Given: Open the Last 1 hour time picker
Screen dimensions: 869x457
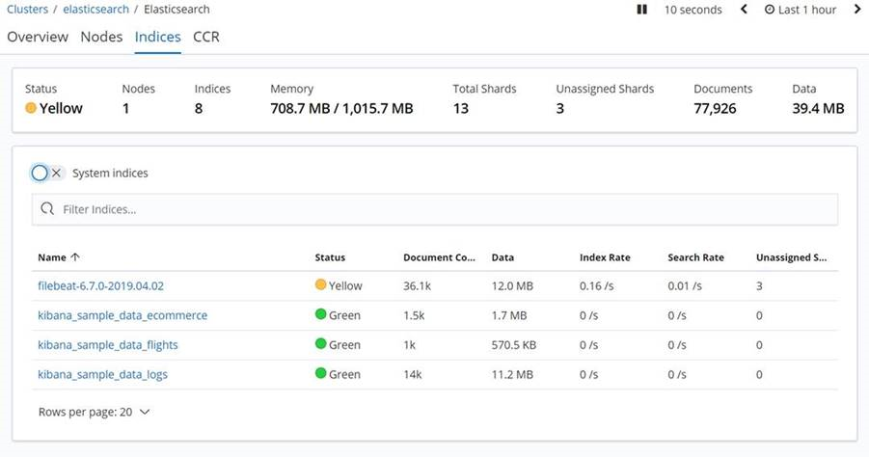Looking at the screenshot, I should click(801, 10).
